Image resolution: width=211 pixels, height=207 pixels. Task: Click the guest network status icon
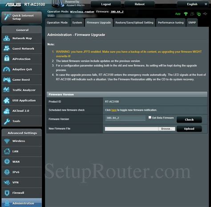click(192, 14)
